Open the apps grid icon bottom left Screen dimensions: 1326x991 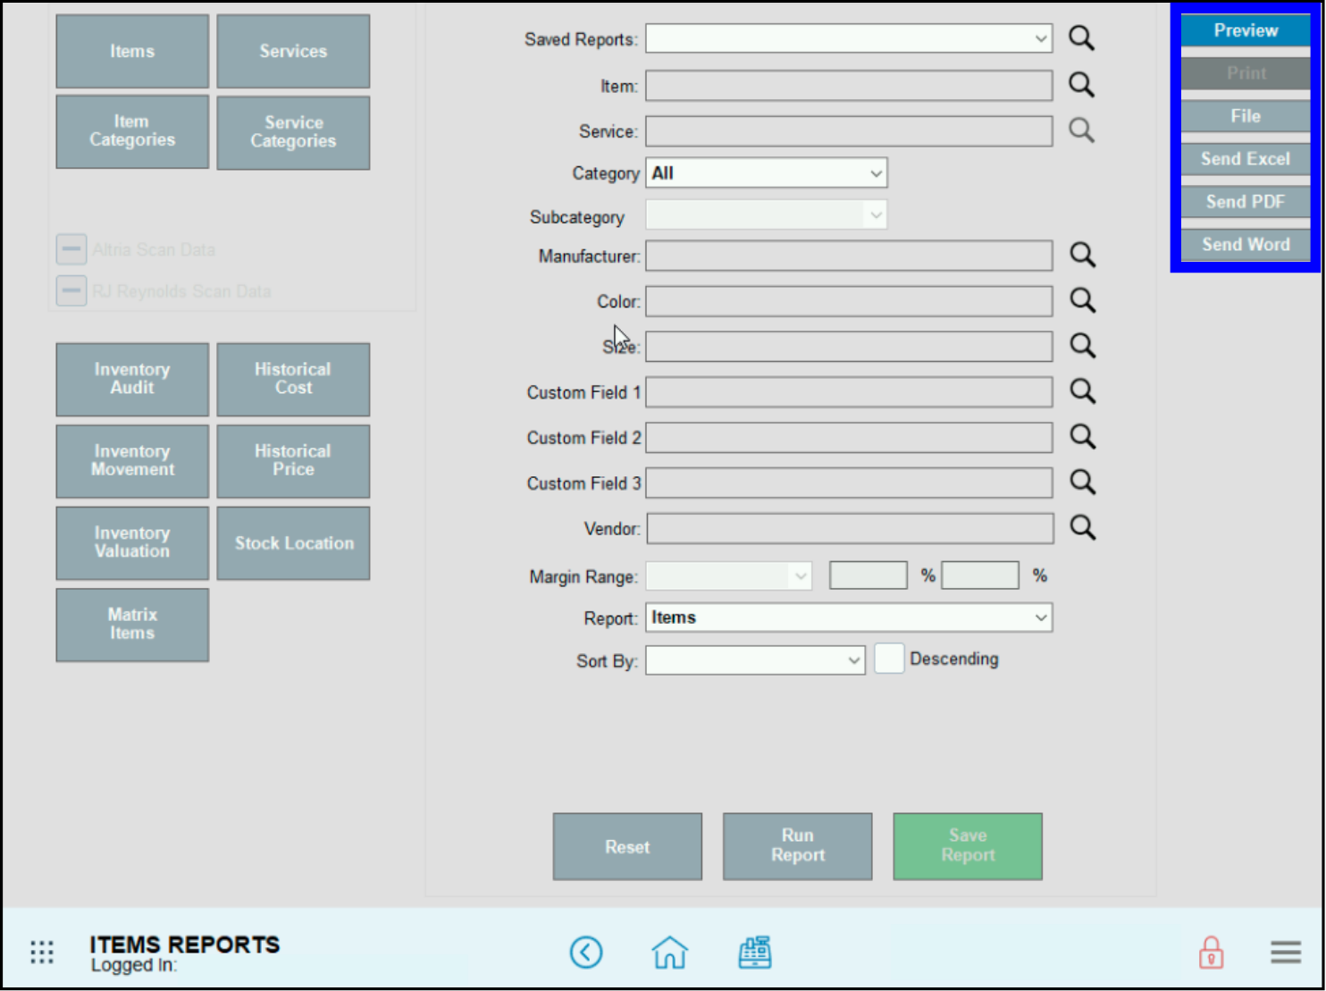pos(41,953)
